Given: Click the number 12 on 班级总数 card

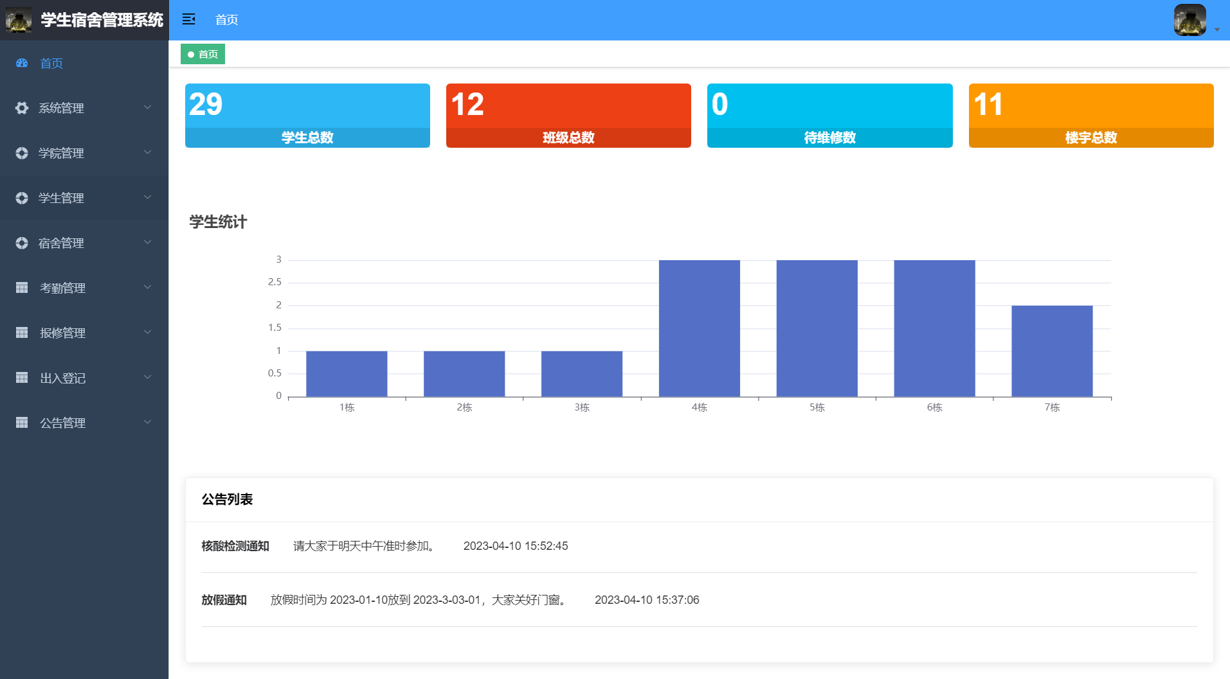Looking at the screenshot, I should (x=467, y=104).
